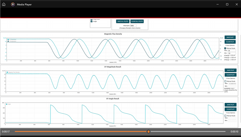Click the Changing #Samples clears all plots note
Image resolution: width=241 pixels, height=137 pixels.
(x=130, y=28)
